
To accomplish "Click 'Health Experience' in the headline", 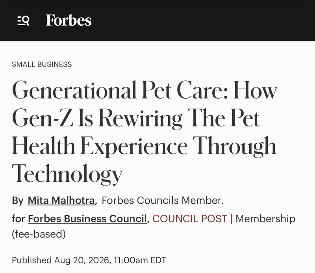I will click(x=100, y=146).
